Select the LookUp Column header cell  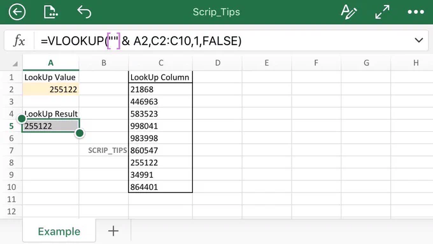(160, 77)
